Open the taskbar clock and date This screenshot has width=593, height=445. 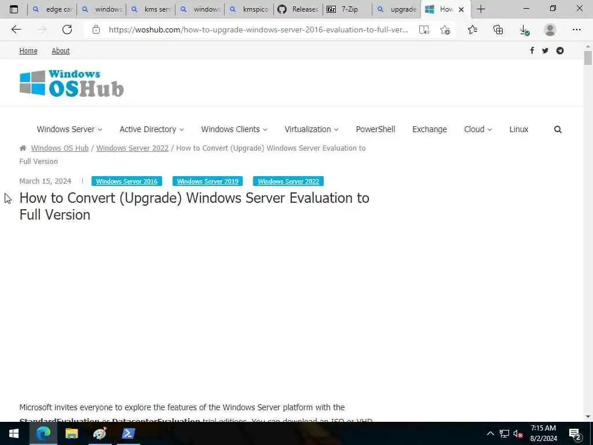(543, 433)
